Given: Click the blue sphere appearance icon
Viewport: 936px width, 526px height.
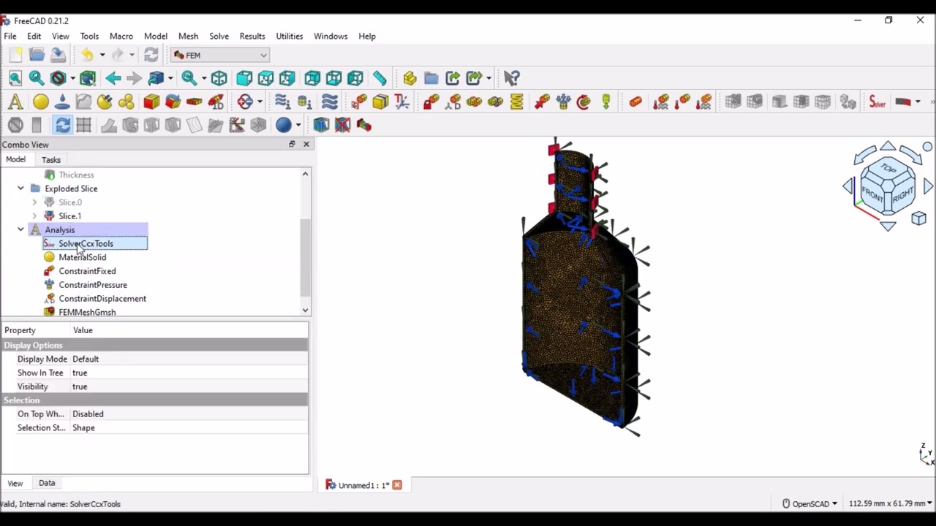Looking at the screenshot, I should point(284,126).
